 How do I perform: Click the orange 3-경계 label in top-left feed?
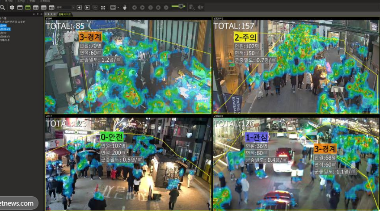coord(91,37)
